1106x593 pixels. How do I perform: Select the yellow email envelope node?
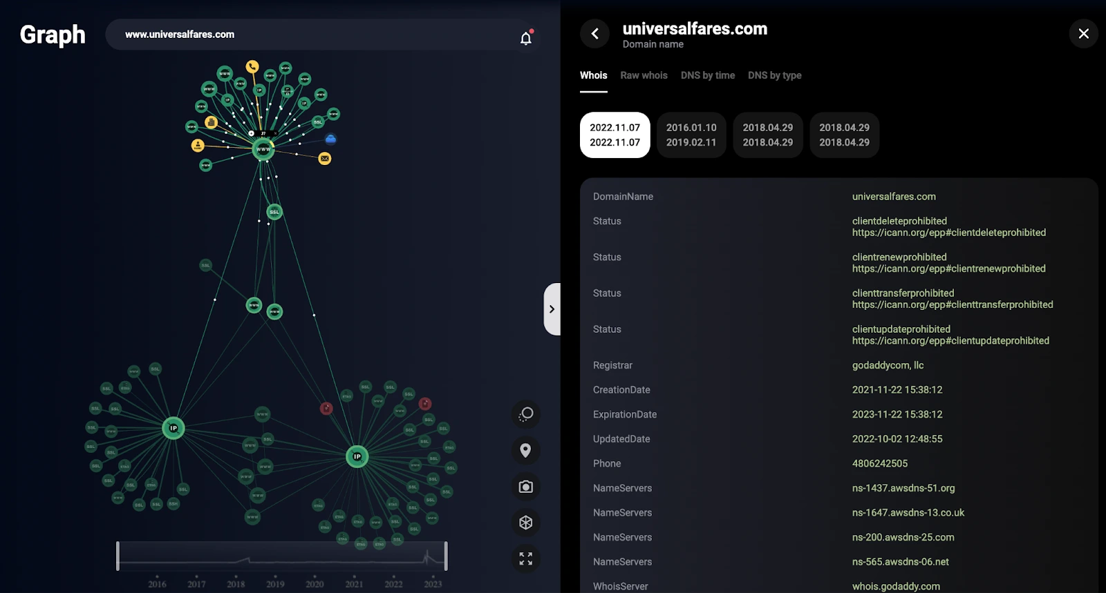(325, 159)
